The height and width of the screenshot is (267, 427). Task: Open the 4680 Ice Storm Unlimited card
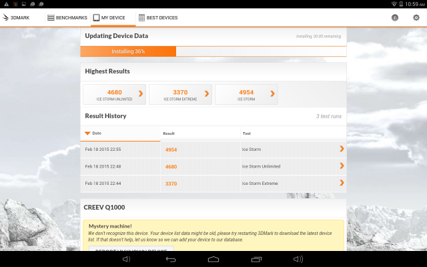tap(114, 95)
